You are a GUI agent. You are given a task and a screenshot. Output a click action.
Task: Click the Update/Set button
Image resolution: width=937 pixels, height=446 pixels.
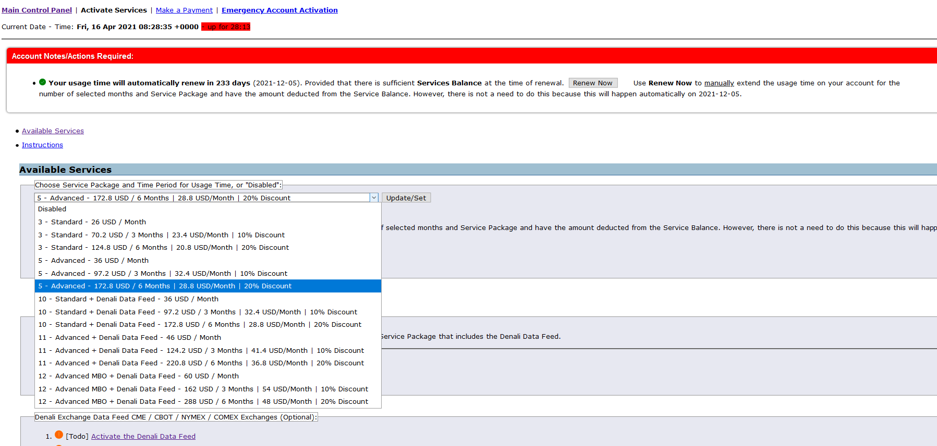(x=406, y=198)
